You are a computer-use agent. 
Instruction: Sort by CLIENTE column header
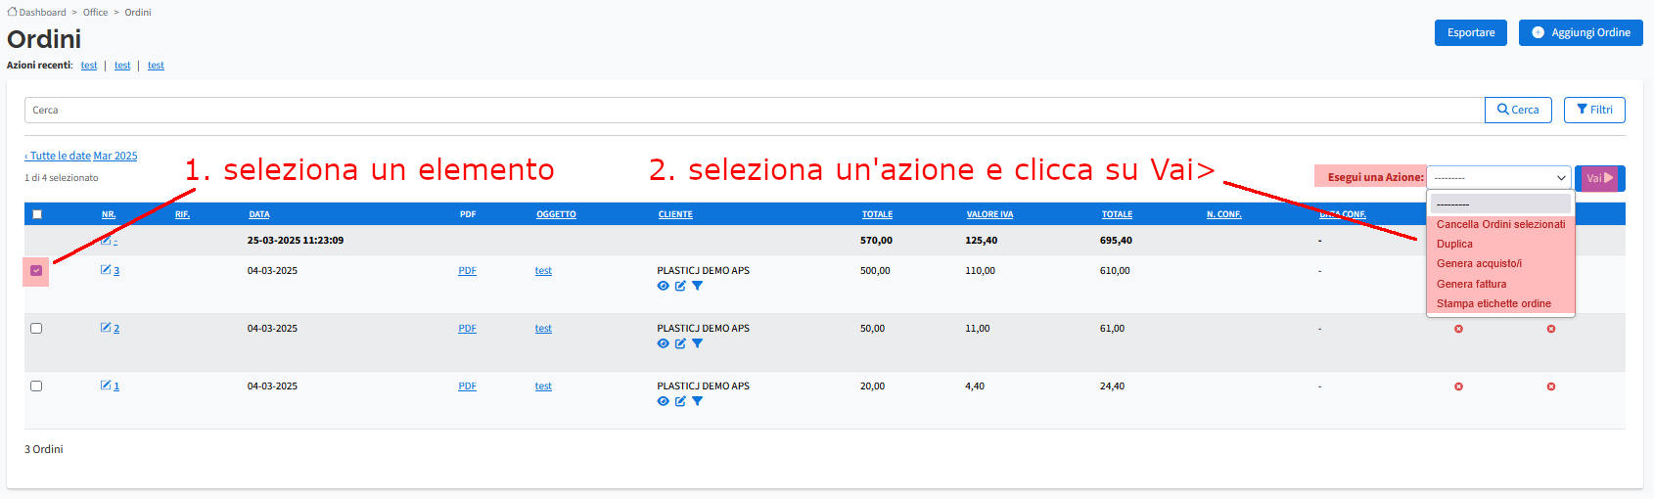(675, 214)
